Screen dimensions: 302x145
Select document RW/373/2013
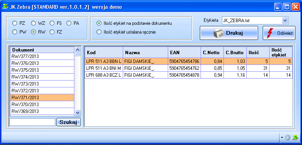tap(42, 84)
